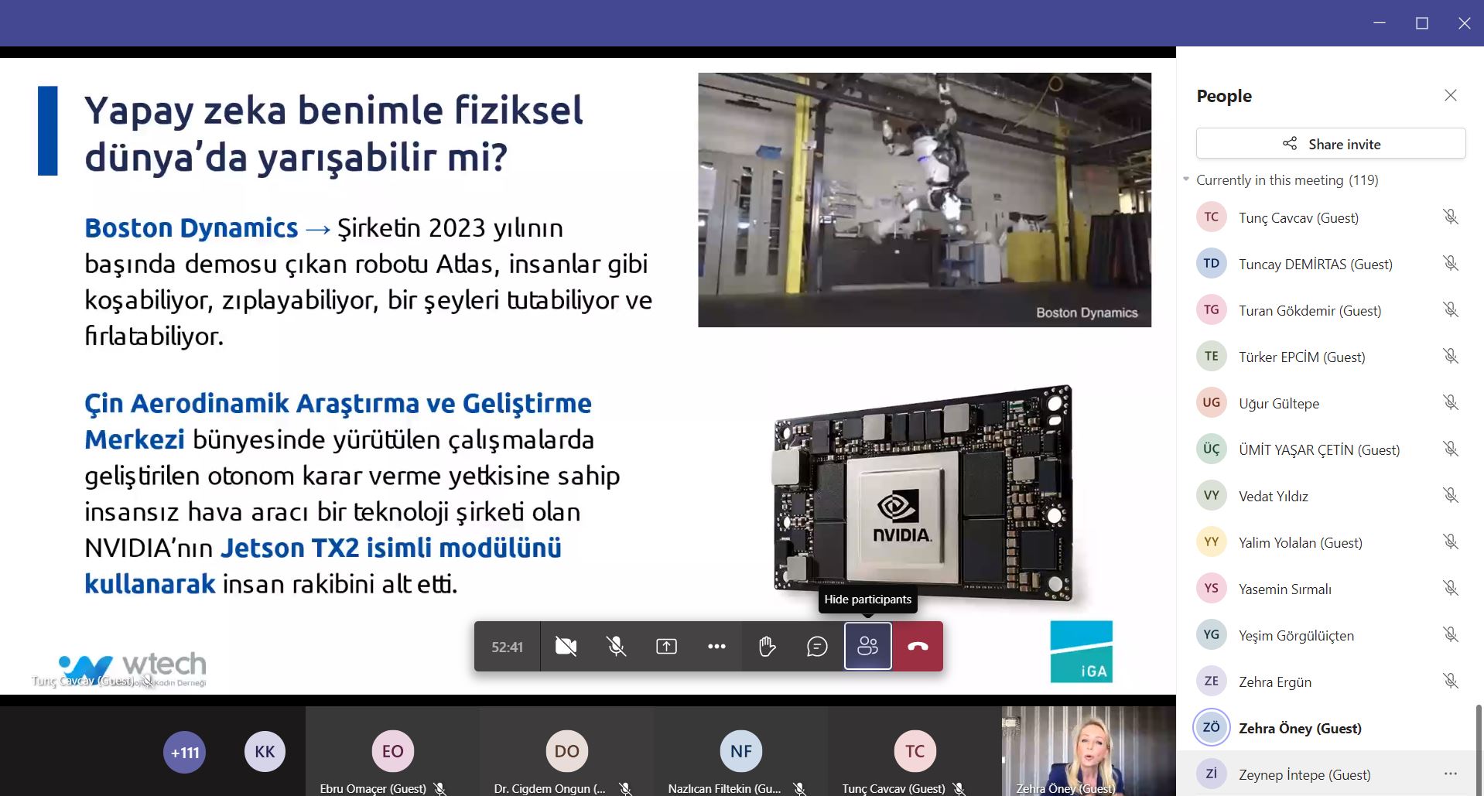
Task: Toggle the camera on in meeting toolbar
Action: 566,646
